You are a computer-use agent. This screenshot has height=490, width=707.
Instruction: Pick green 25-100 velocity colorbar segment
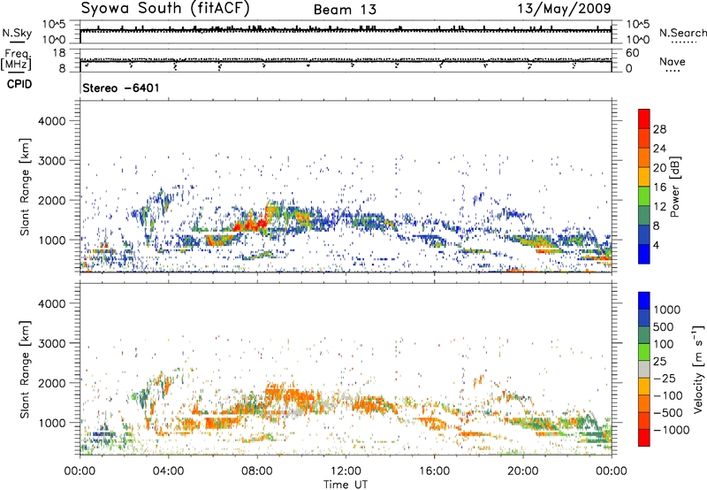(x=644, y=352)
